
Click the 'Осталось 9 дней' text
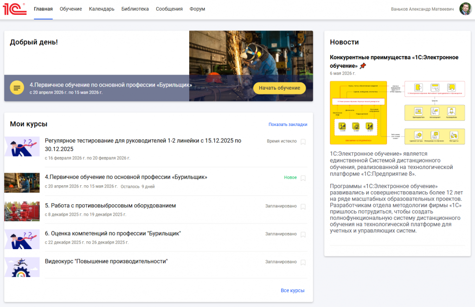tap(137, 187)
